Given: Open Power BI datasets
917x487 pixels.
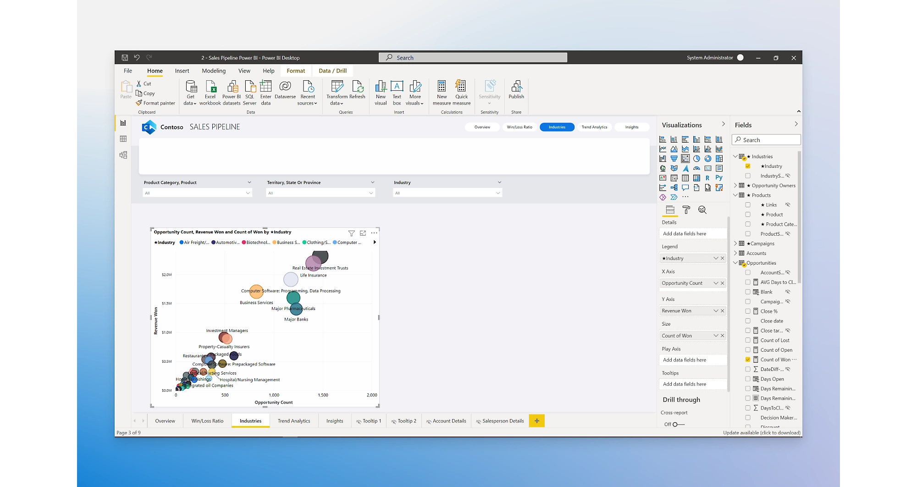Looking at the screenshot, I should click(x=232, y=93).
